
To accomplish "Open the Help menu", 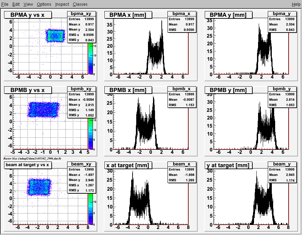I will pos(296,4).
